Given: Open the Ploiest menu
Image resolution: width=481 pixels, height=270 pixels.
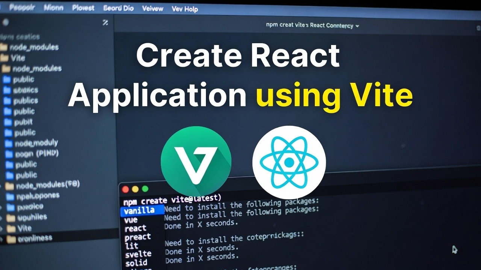Looking at the screenshot, I should pos(83,8).
